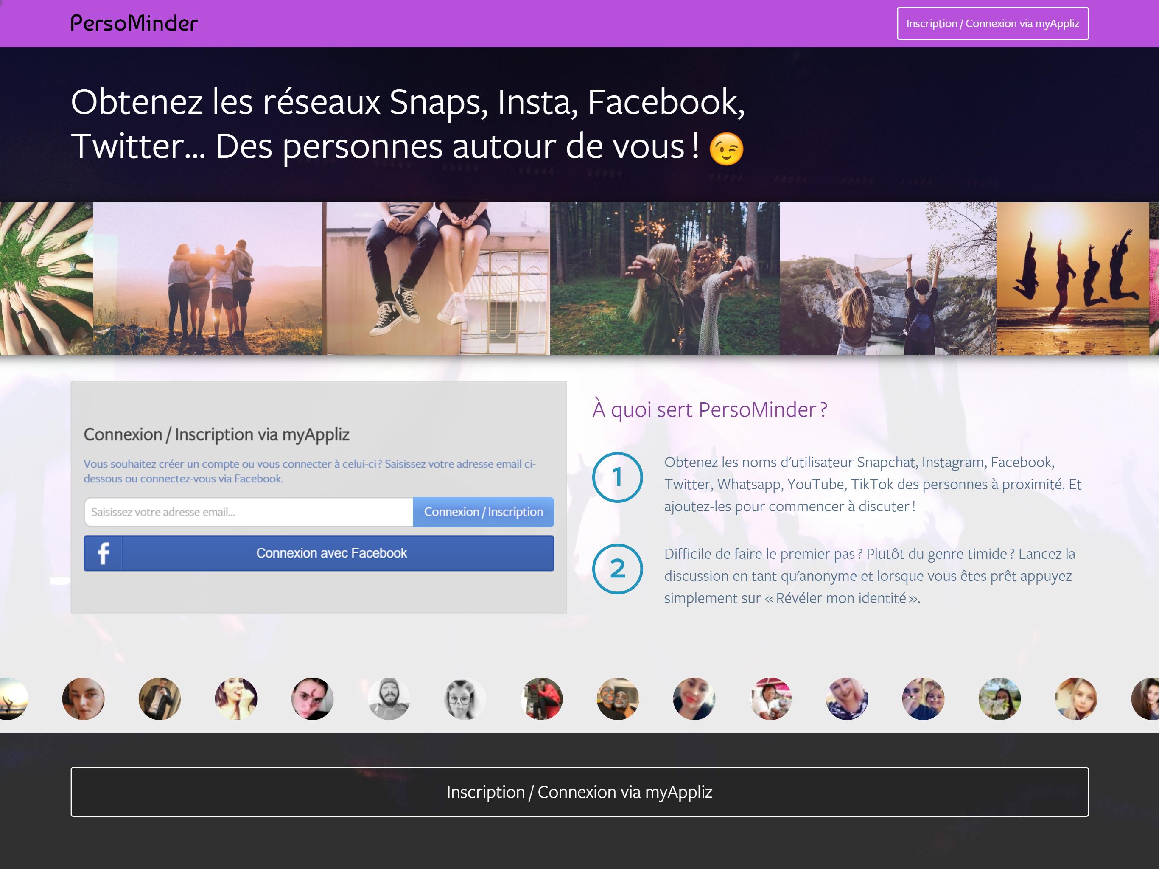Focus the email address input field
This screenshot has width=1159, height=869.
pyautogui.click(x=248, y=512)
